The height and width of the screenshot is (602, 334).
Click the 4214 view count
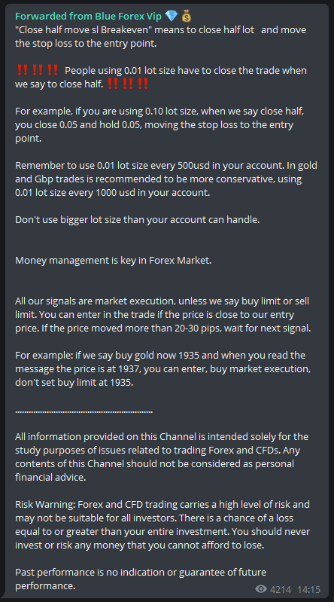[281, 589]
